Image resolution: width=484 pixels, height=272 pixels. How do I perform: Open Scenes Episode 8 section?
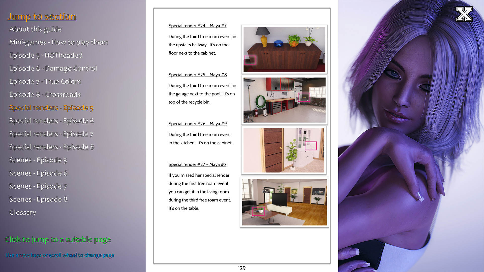pos(38,199)
